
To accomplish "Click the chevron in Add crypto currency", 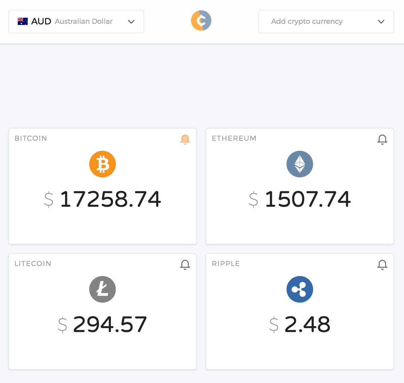I will click(x=381, y=22).
